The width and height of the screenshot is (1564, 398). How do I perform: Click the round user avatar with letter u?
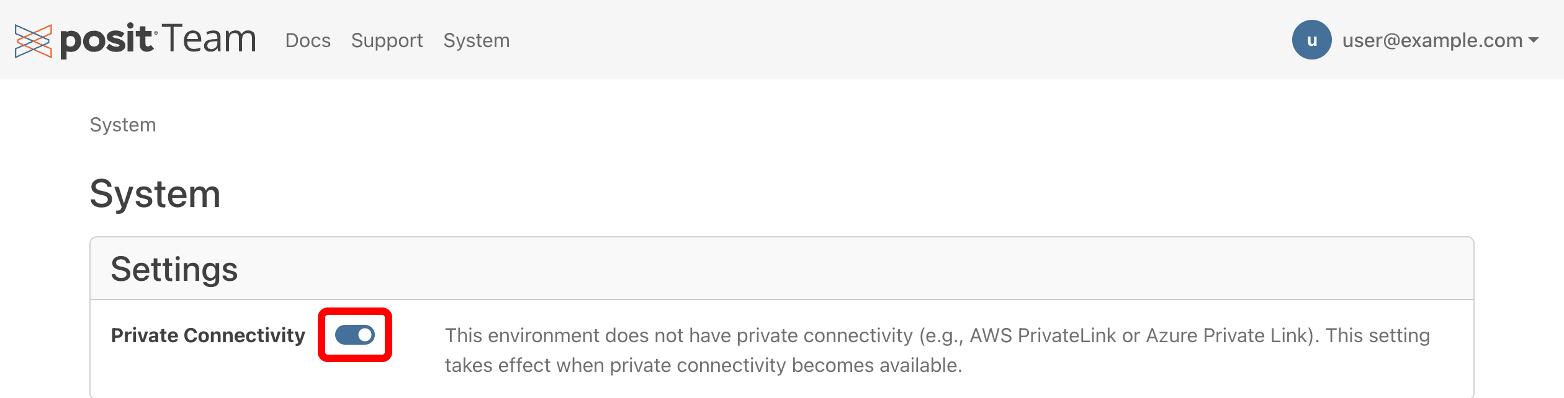pos(1311,40)
